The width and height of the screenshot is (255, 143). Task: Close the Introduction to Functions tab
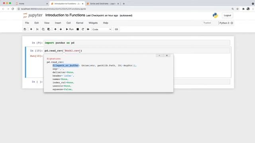(x=82, y=4)
